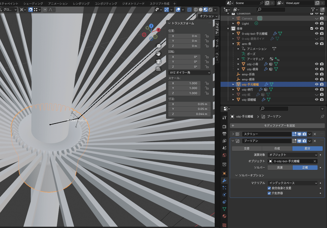Collapse the ブーリアン modifier panel

(233, 141)
